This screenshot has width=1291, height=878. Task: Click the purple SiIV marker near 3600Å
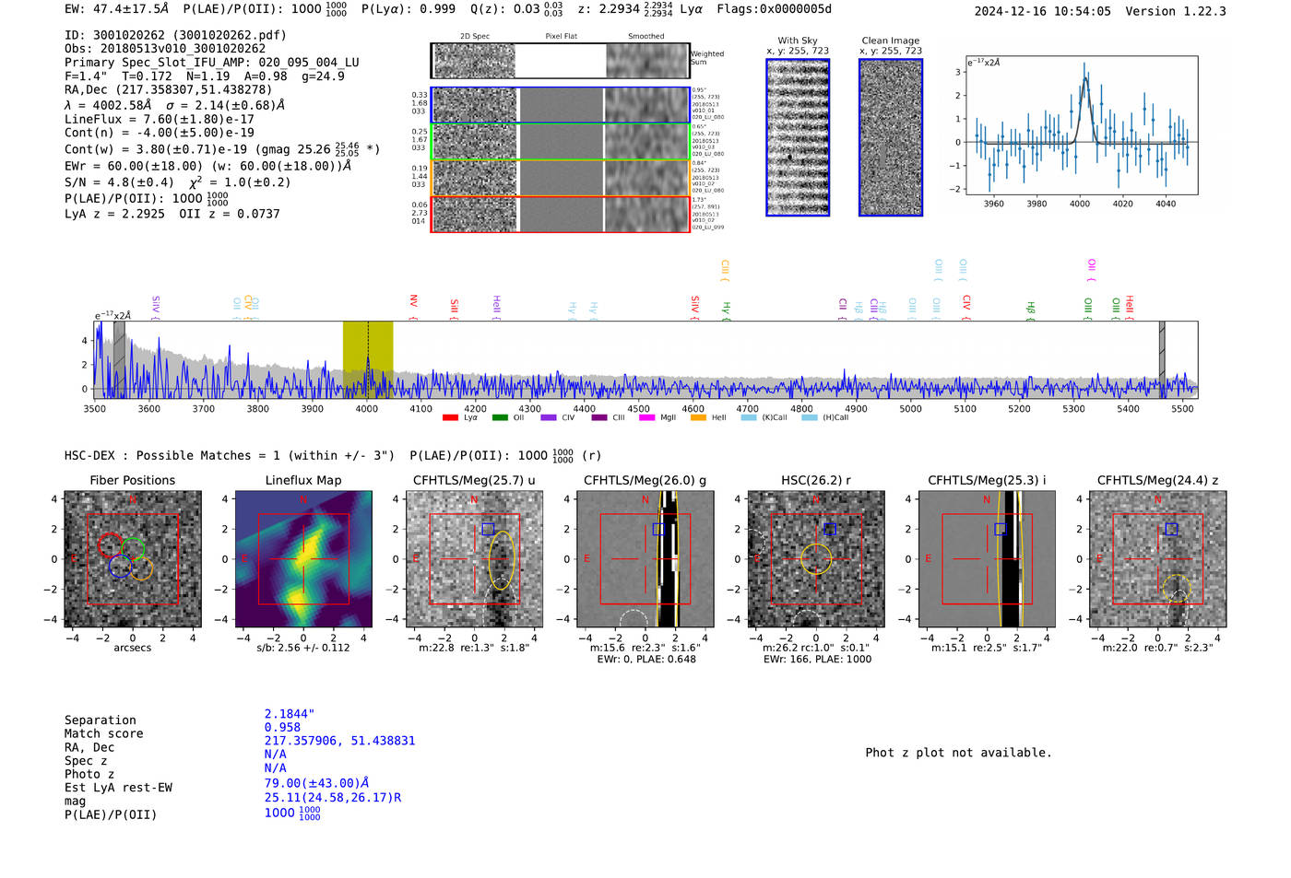click(x=155, y=308)
